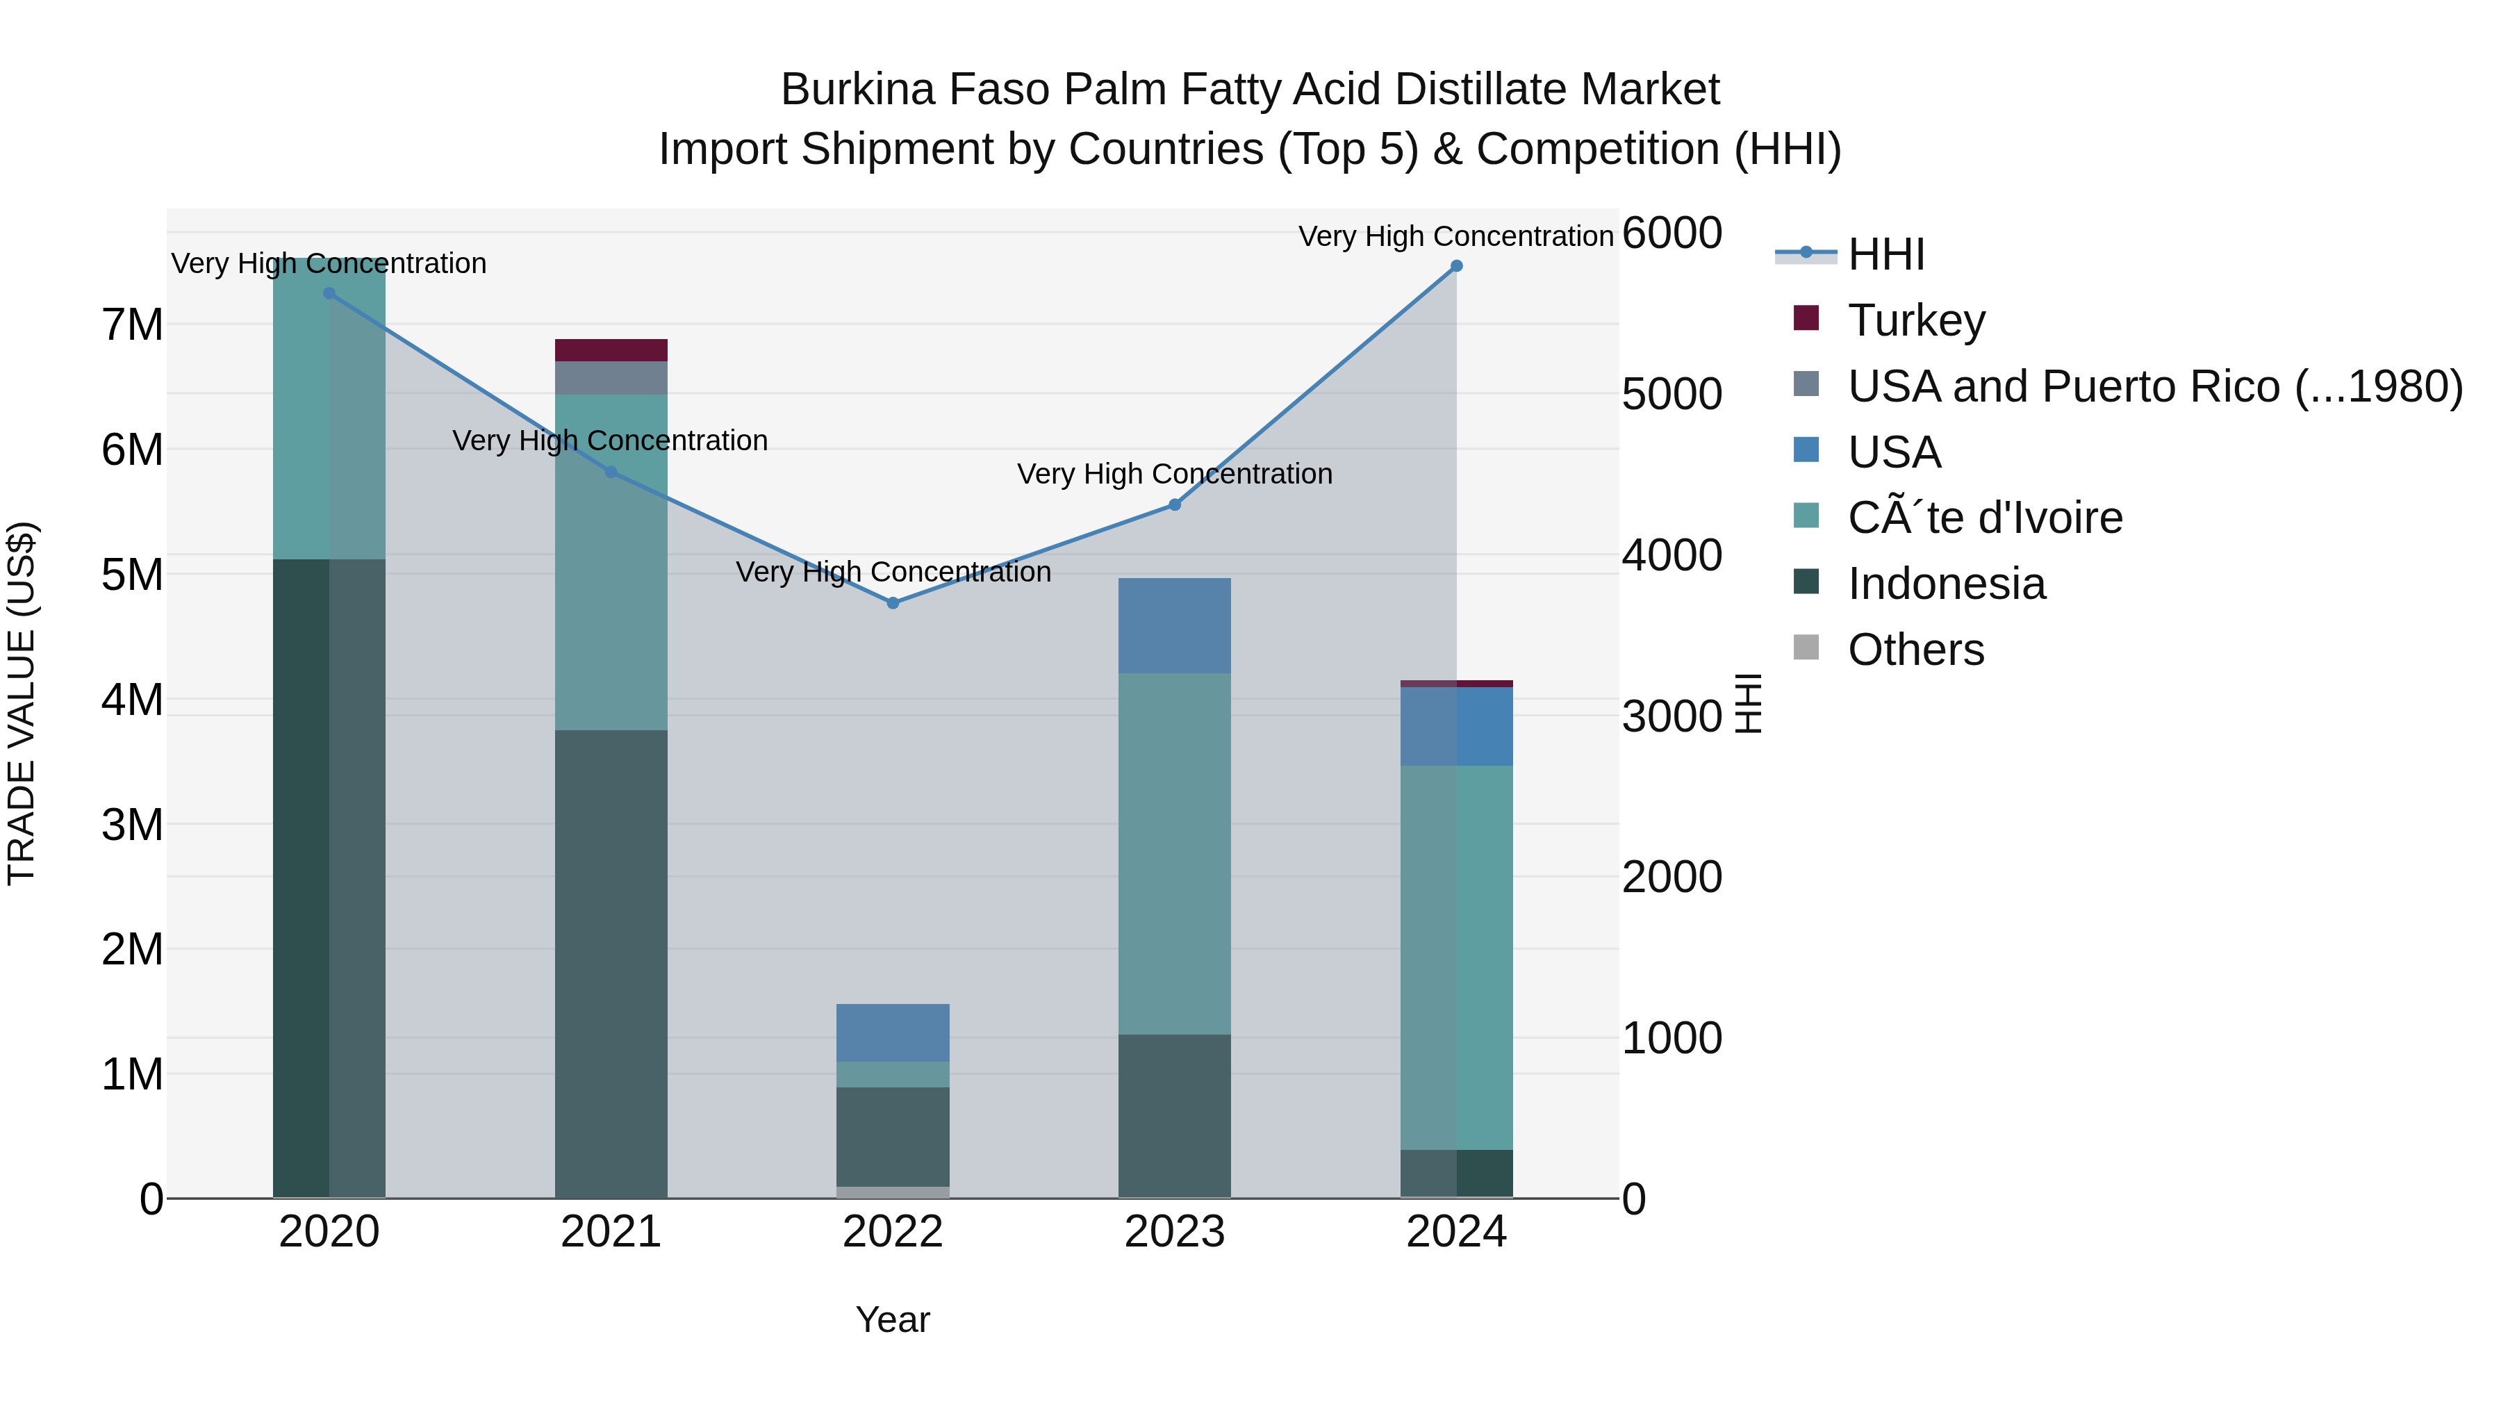The width and height of the screenshot is (2501, 1407).
Task: Toggle the Others legend entry
Action: point(1888,650)
